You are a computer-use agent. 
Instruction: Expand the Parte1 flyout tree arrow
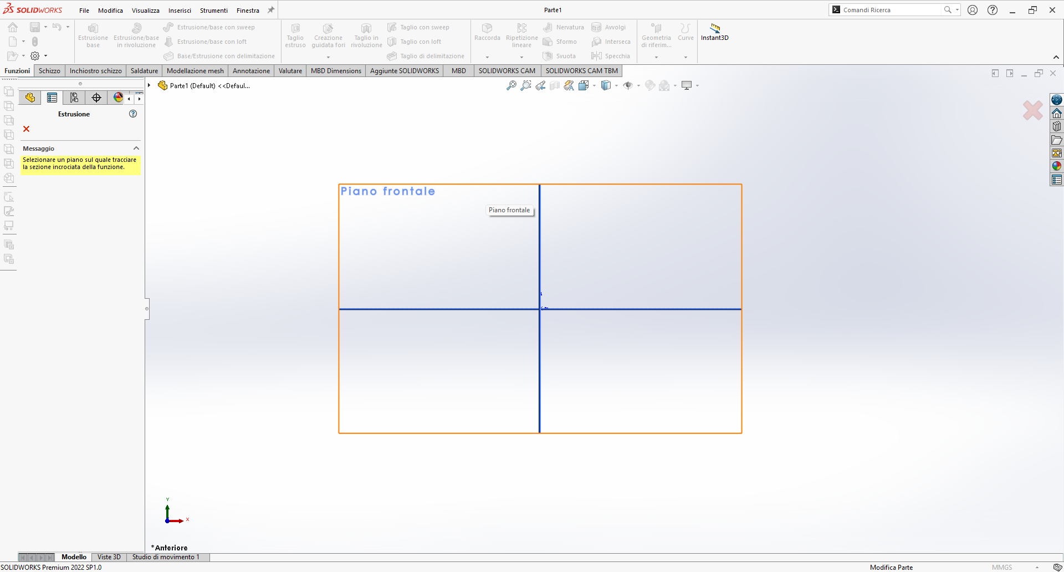[x=150, y=85]
